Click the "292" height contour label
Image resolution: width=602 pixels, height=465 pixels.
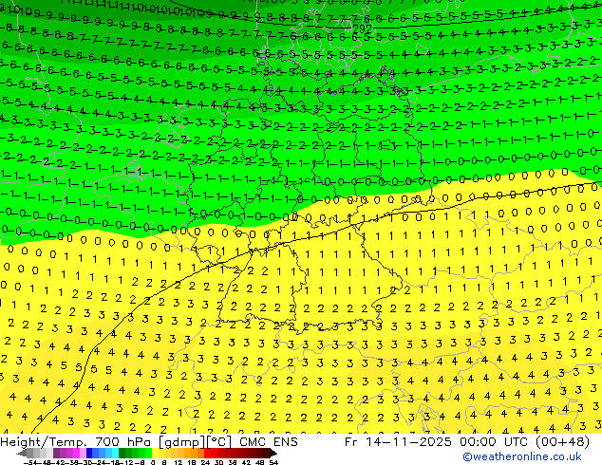tap(362, 29)
